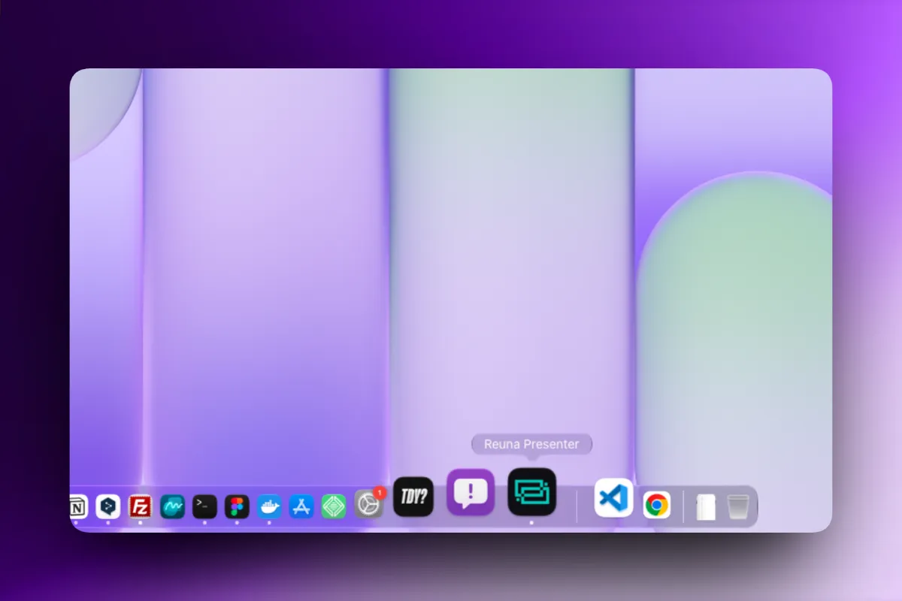Launch Google Chrome from the dock
This screenshot has height=601, width=902.
656,506
